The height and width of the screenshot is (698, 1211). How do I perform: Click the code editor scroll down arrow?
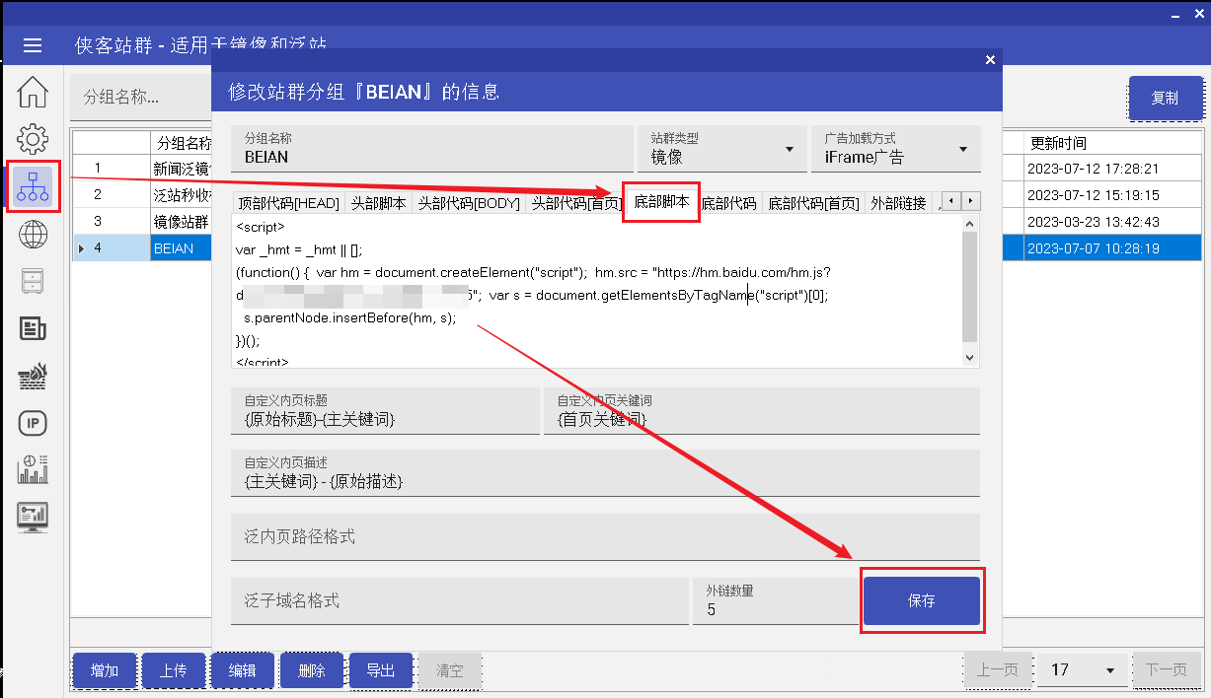[x=969, y=358]
